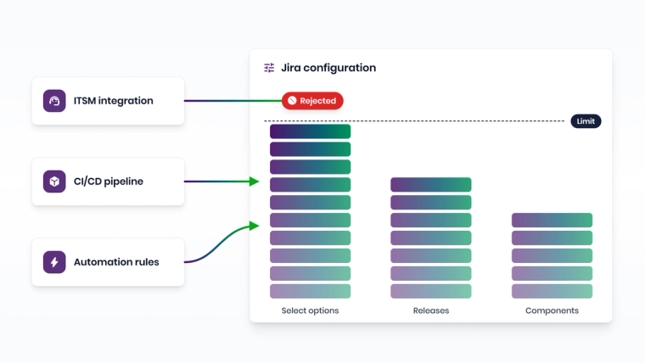Click the bottom bar of Select options stack
Screen dimensions: 645x363
[x=310, y=291]
